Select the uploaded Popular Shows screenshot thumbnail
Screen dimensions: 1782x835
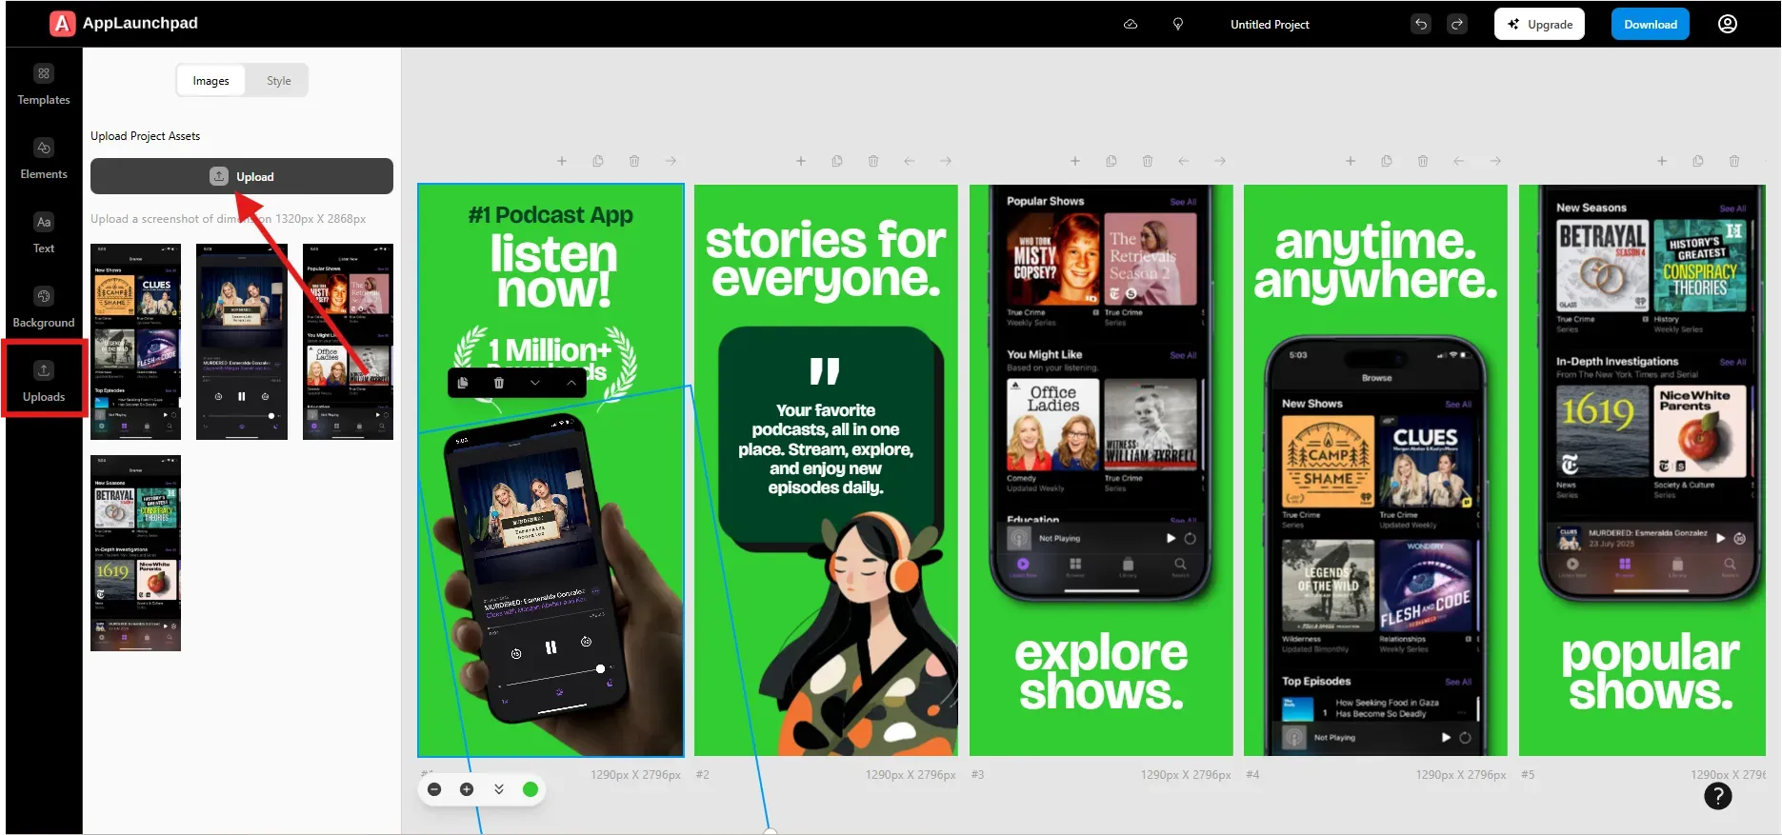click(348, 342)
